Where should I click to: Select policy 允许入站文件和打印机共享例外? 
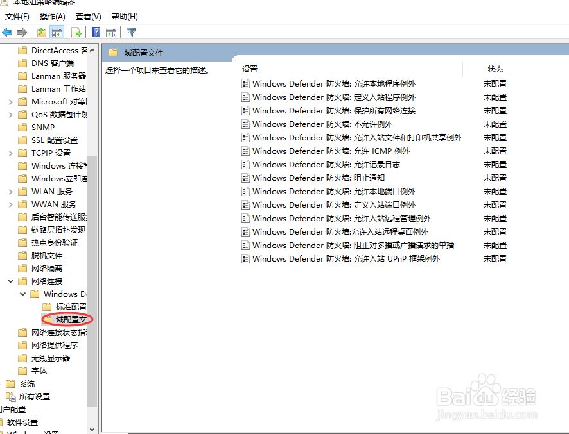tap(352, 138)
